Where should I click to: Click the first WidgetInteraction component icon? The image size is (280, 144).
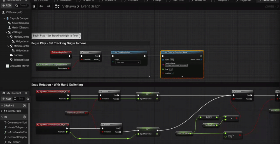pyautogui.click(x=13, y=42)
